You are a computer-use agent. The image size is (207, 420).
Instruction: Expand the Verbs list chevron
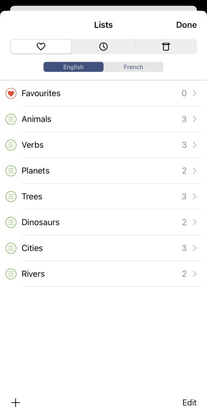pyautogui.click(x=194, y=145)
